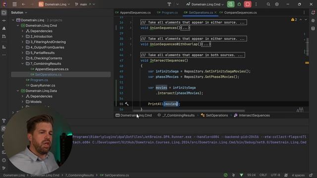Viewport: 317px width, 178px height.
Task: Click SetOperations class breadcrumb
Action: [x=214, y=115]
